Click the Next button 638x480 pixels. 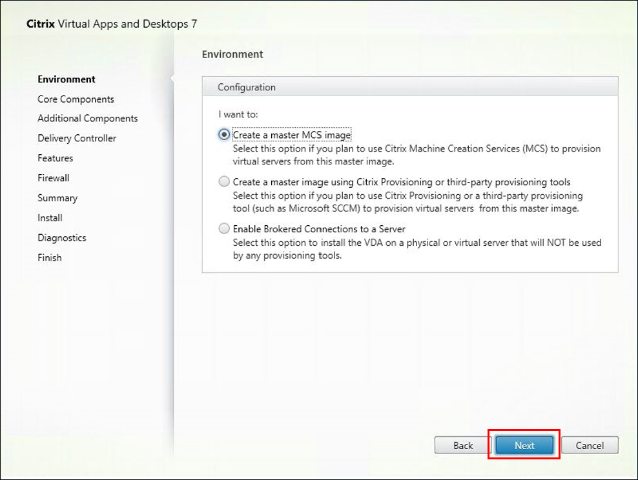(x=524, y=445)
